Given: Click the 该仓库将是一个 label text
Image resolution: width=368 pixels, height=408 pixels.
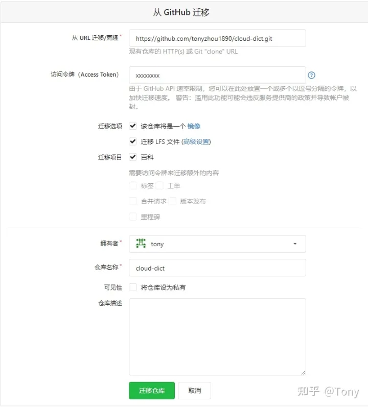Looking at the screenshot, I should point(163,126).
